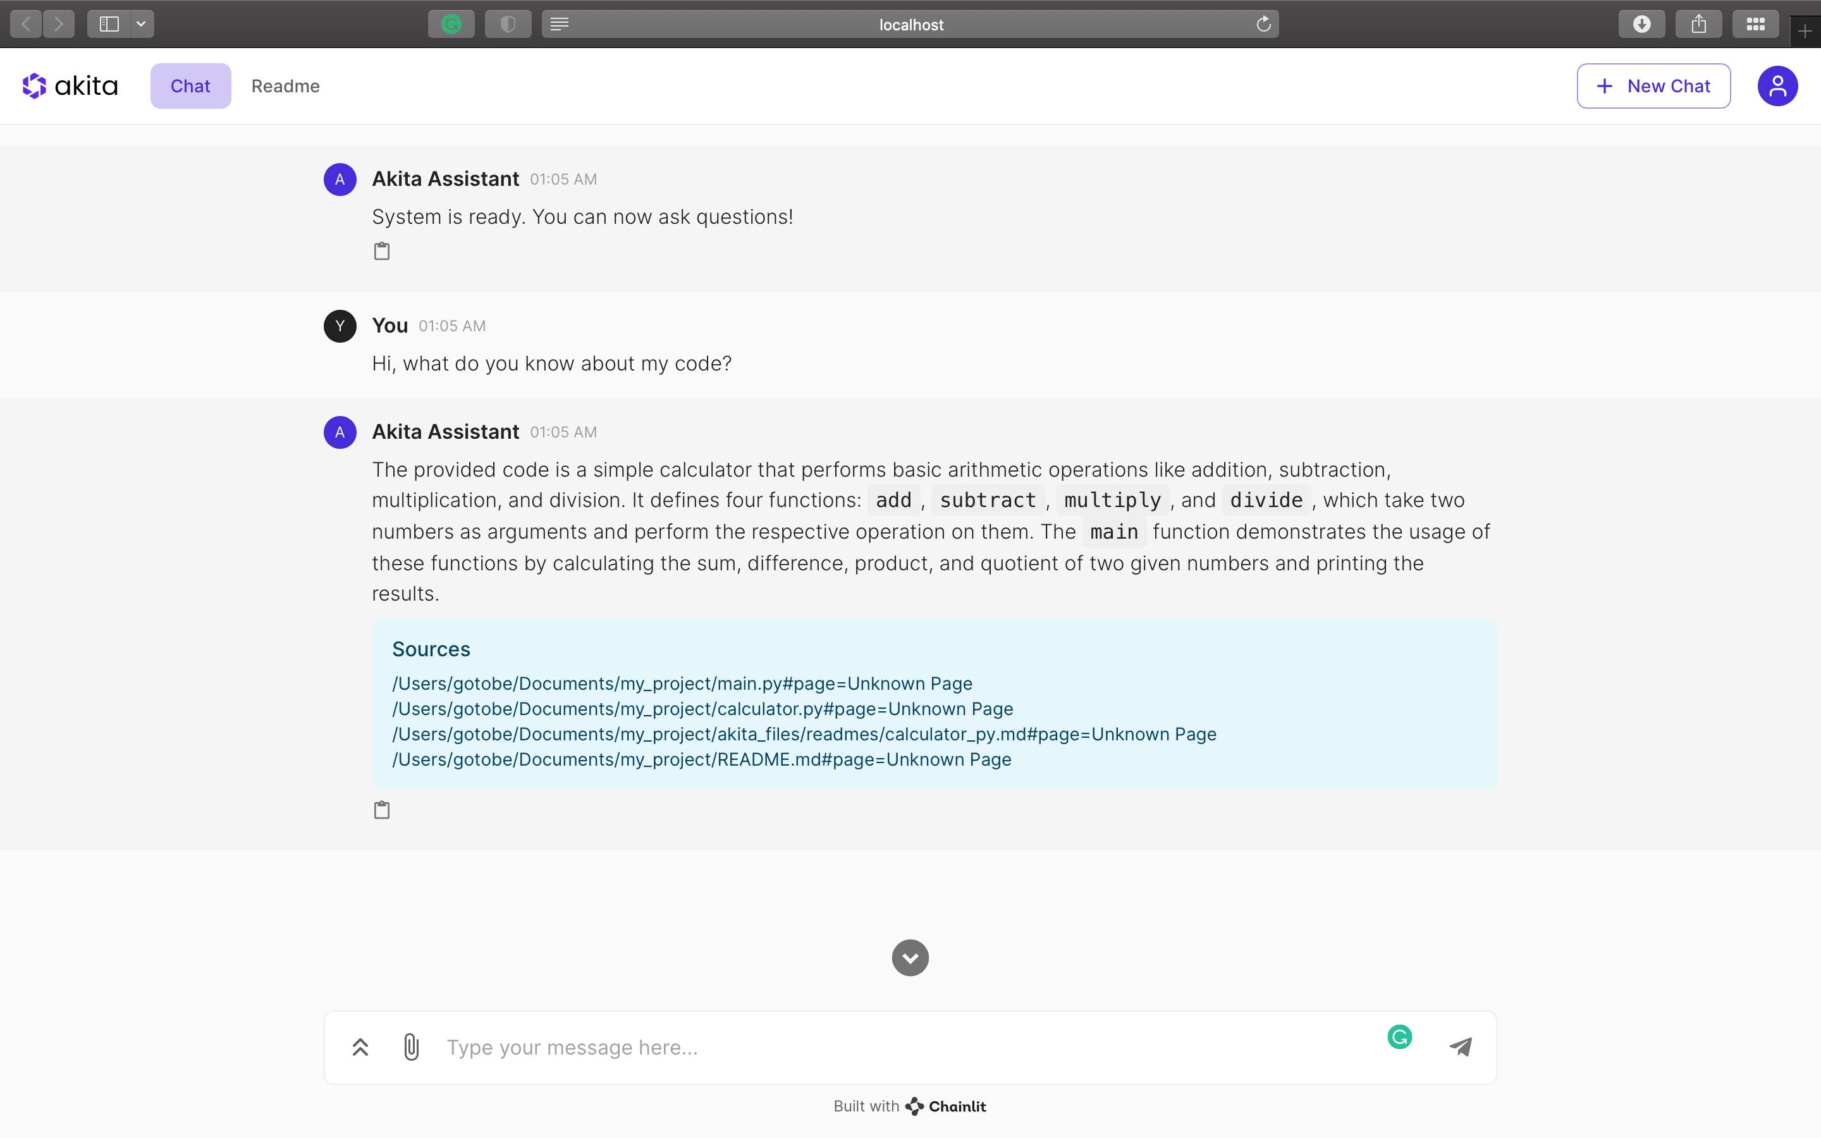Toggle Safari reader view icon
The height and width of the screenshot is (1138, 1821).
coord(559,24)
